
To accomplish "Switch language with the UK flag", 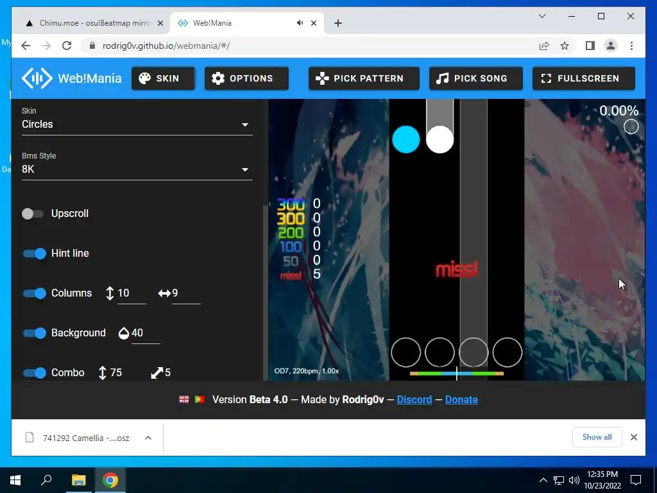I will pos(184,399).
